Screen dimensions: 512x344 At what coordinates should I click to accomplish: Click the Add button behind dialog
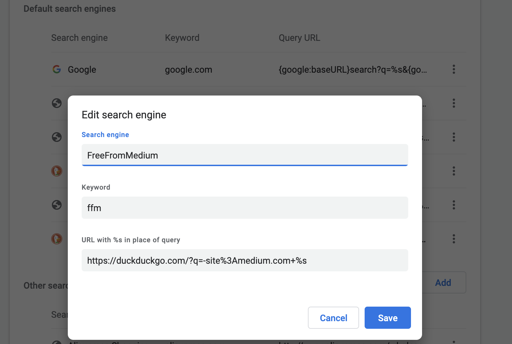443,282
